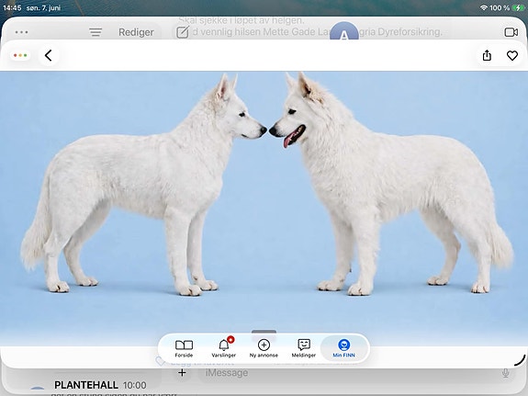Tap the plus button beside iMessage field
The width and height of the screenshot is (528, 396).
(182, 373)
